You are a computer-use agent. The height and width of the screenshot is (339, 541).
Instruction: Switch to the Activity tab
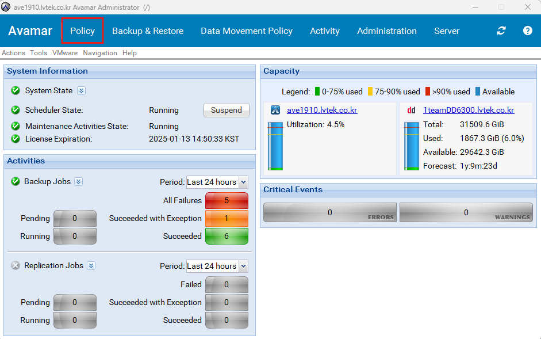pos(325,31)
